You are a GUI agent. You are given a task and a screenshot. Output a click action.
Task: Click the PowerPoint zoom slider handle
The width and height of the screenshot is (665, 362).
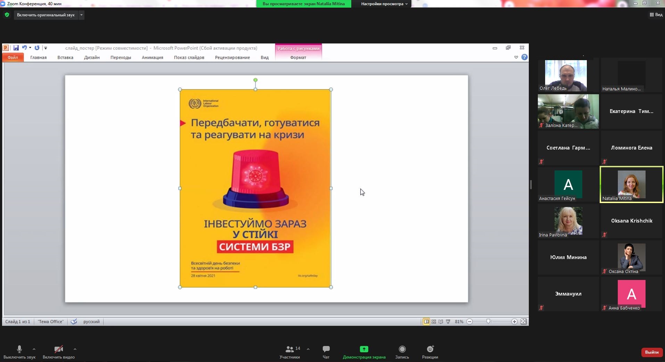[x=489, y=321]
